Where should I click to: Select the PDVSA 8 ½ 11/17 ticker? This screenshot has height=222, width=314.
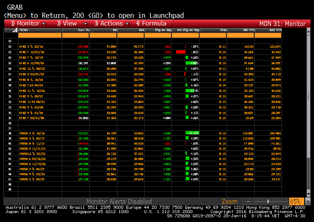click(32, 144)
